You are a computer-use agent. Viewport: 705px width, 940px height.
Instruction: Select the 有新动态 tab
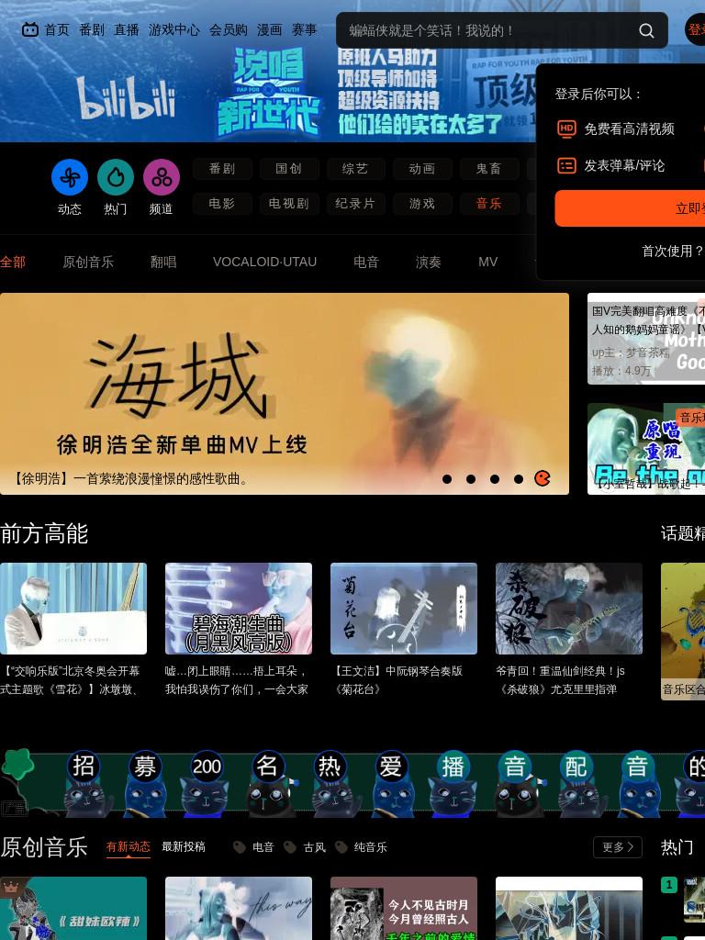point(129,846)
